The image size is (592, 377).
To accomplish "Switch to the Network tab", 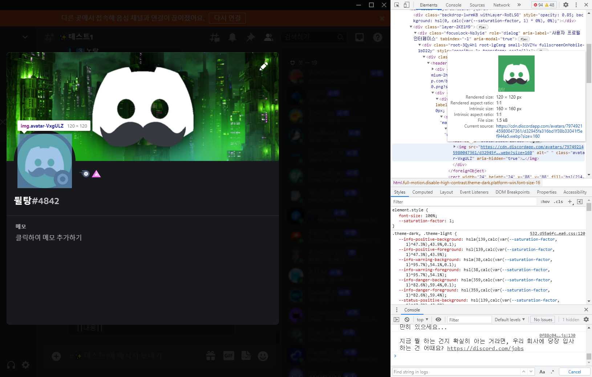I will click(x=502, y=5).
